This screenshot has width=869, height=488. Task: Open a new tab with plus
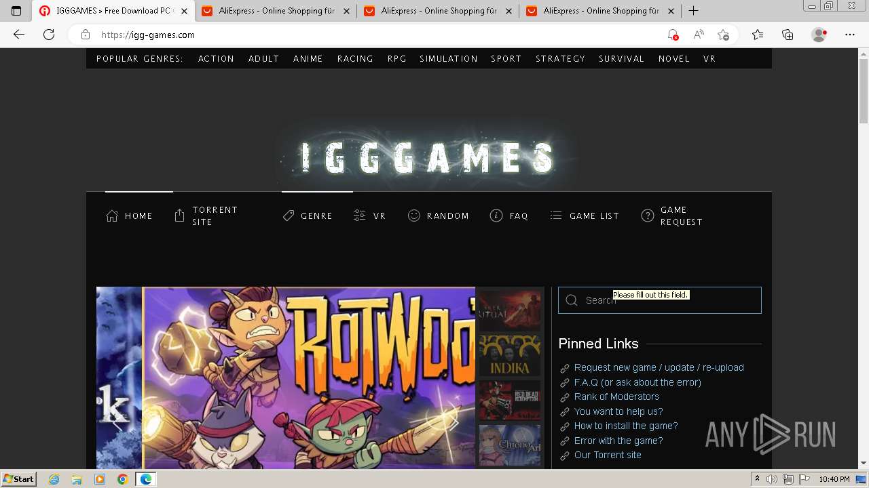coord(693,11)
